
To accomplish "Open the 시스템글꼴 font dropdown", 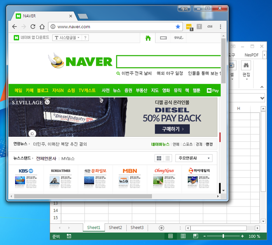I will (67, 38).
